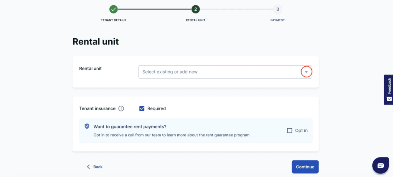This screenshot has width=393, height=177.
Task: Click the step 3 Payment circle
Action: 277,9
